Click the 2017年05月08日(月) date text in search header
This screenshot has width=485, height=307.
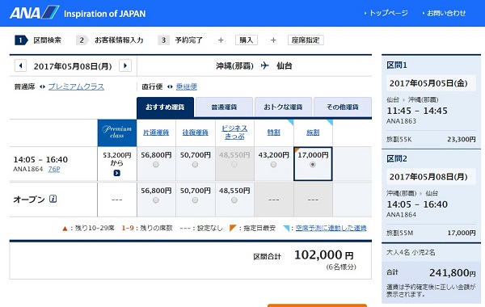point(73,66)
